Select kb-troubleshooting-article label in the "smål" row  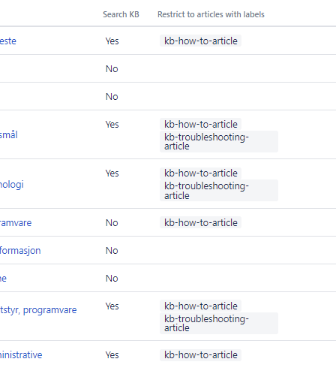pyautogui.click(x=219, y=141)
